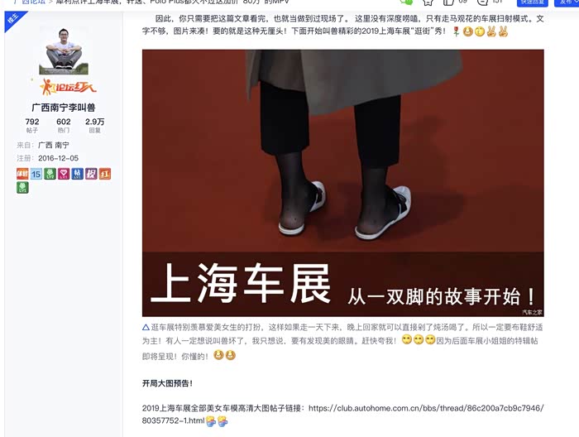579x437 pixels.
Task: Click the blue 帖 LV1 badge
Action: click(x=77, y=174)
